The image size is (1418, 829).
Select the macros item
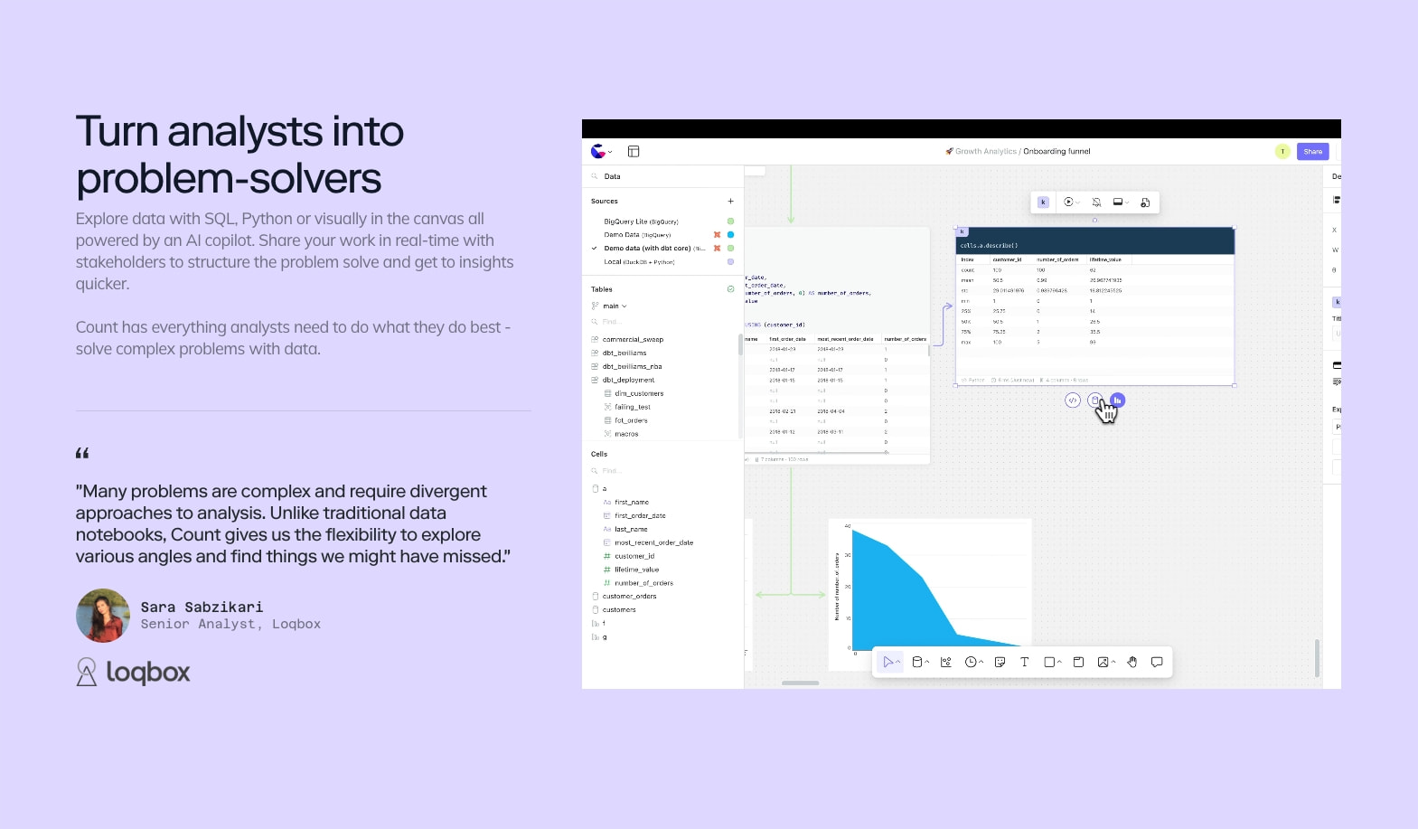626,435
